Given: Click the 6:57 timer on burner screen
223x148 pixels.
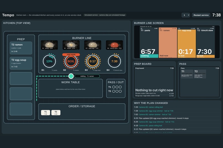Looking at the screenshot, I should [148, 52].
